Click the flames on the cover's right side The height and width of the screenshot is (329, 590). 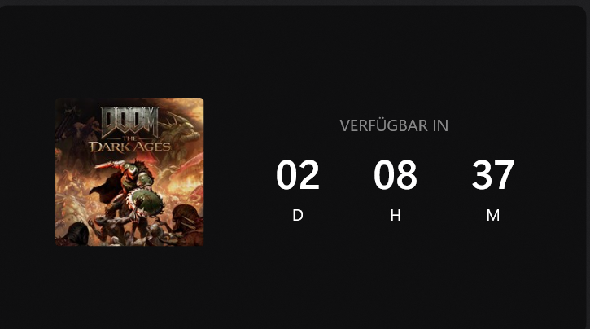coord(185,184)
